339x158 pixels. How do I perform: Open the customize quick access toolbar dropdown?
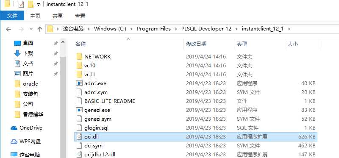coord(38,5)
